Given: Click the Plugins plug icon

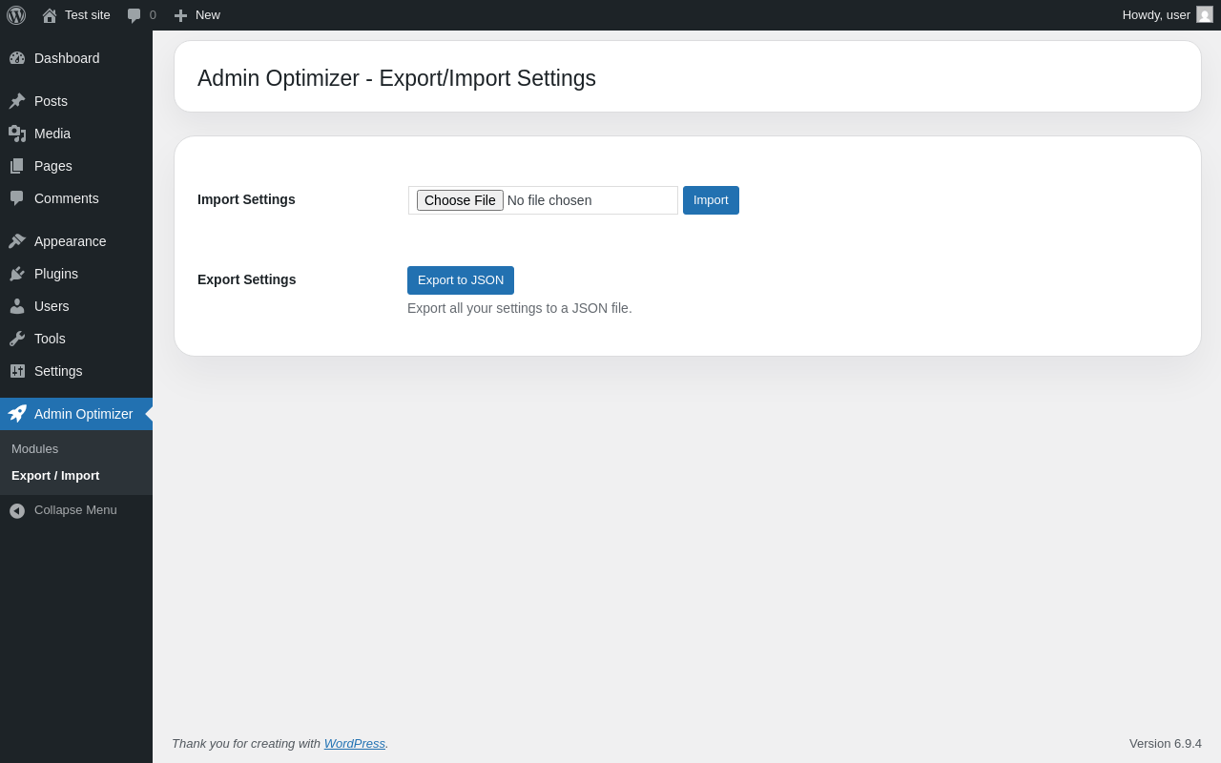Looking at the screenshot, I should [x=17, y=274].
